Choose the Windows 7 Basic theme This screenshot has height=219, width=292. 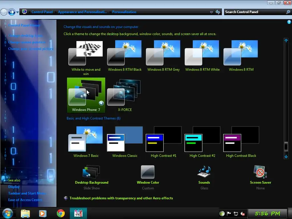point(86,142)
